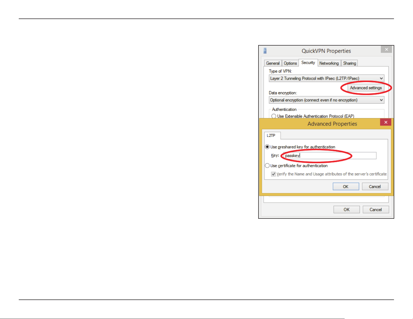Click the QuickVPN Properties window icon
The image size is (413, 319).
tap(265, 51)
